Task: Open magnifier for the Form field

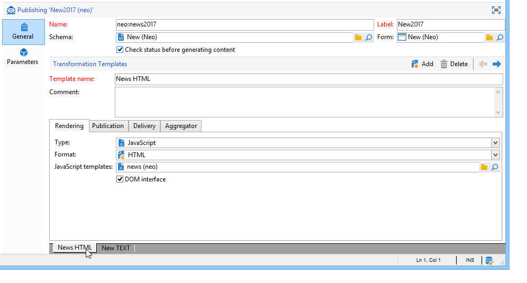Action: tap(500, 38)
